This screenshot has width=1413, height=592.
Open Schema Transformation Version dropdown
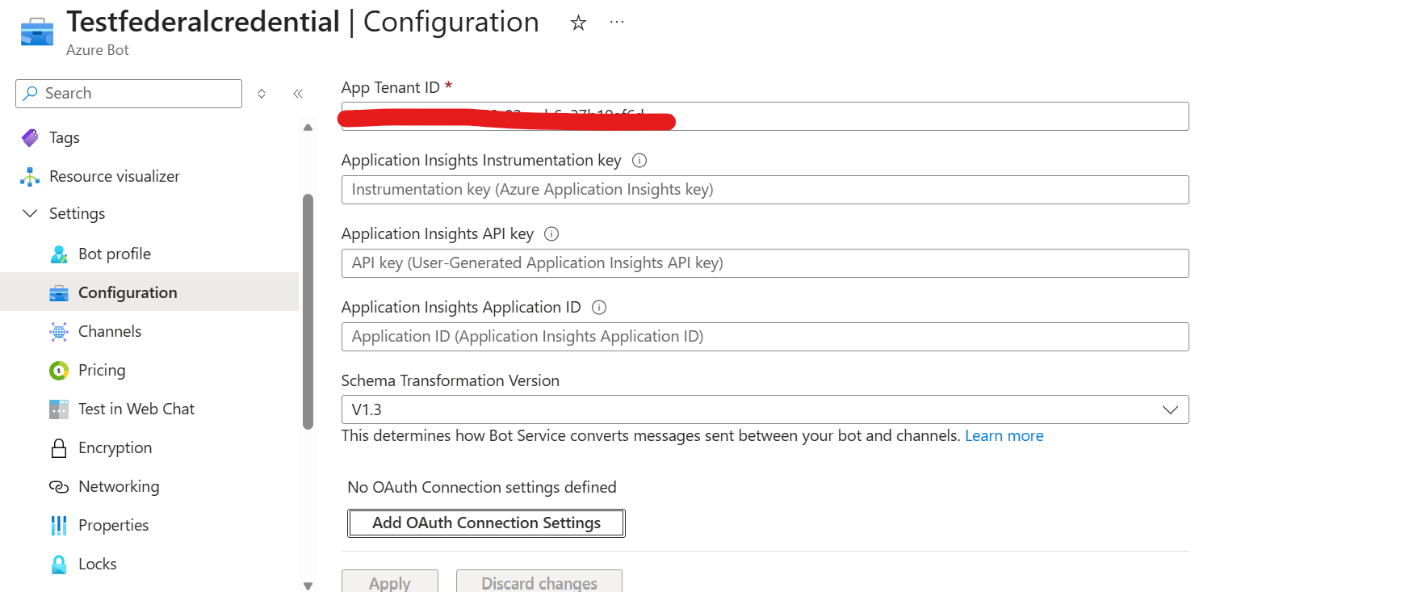click(765, 409)
